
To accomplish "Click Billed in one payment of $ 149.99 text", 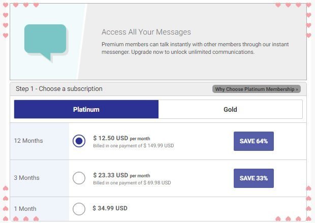I will tap(134, 146).
